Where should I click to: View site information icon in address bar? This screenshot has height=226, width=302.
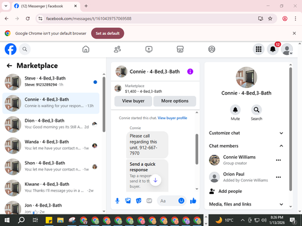[x=40, y=19]
